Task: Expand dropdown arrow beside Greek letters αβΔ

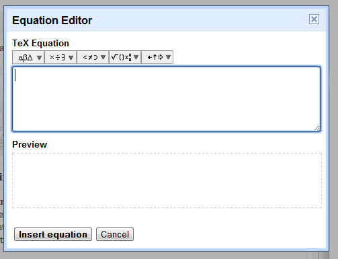Action: tap(39, 58)
